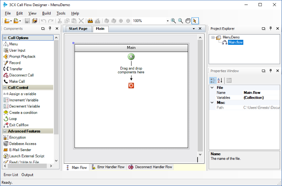Select the Increment Variable component
The image size is (282, 186).
tap(21, 100)
